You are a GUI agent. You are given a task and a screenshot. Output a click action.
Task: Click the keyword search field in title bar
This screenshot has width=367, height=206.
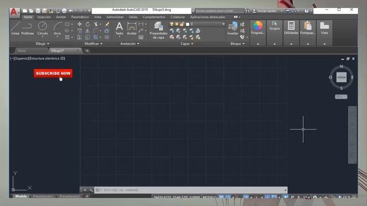pos(219,11)
